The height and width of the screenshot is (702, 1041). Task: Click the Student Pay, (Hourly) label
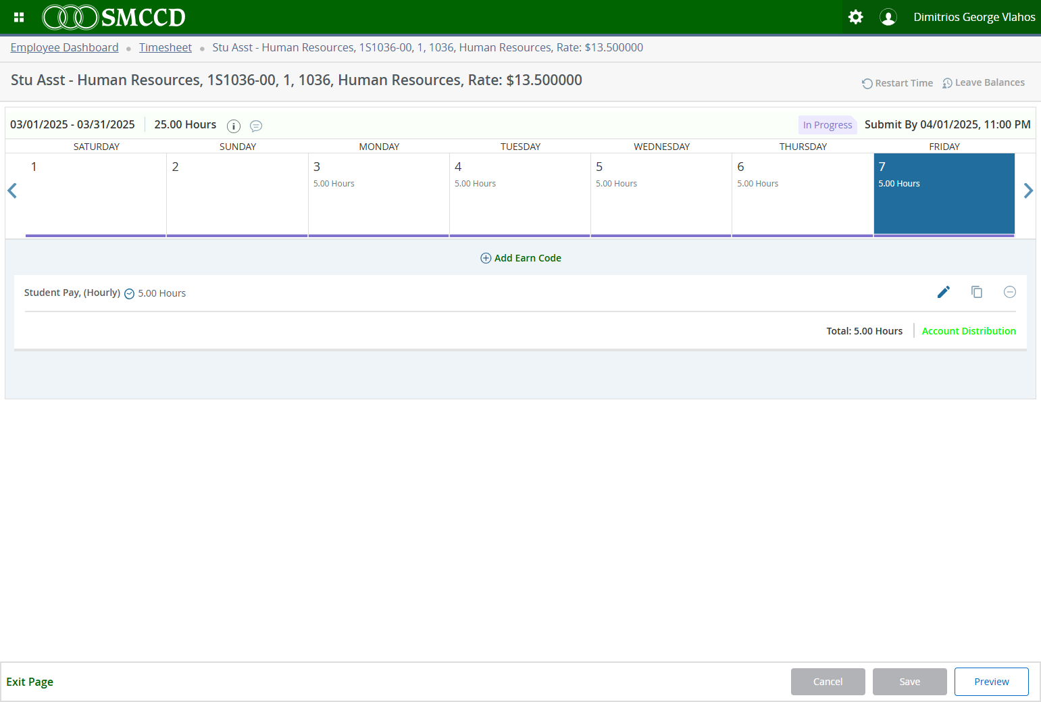click(x=72, y=293)
